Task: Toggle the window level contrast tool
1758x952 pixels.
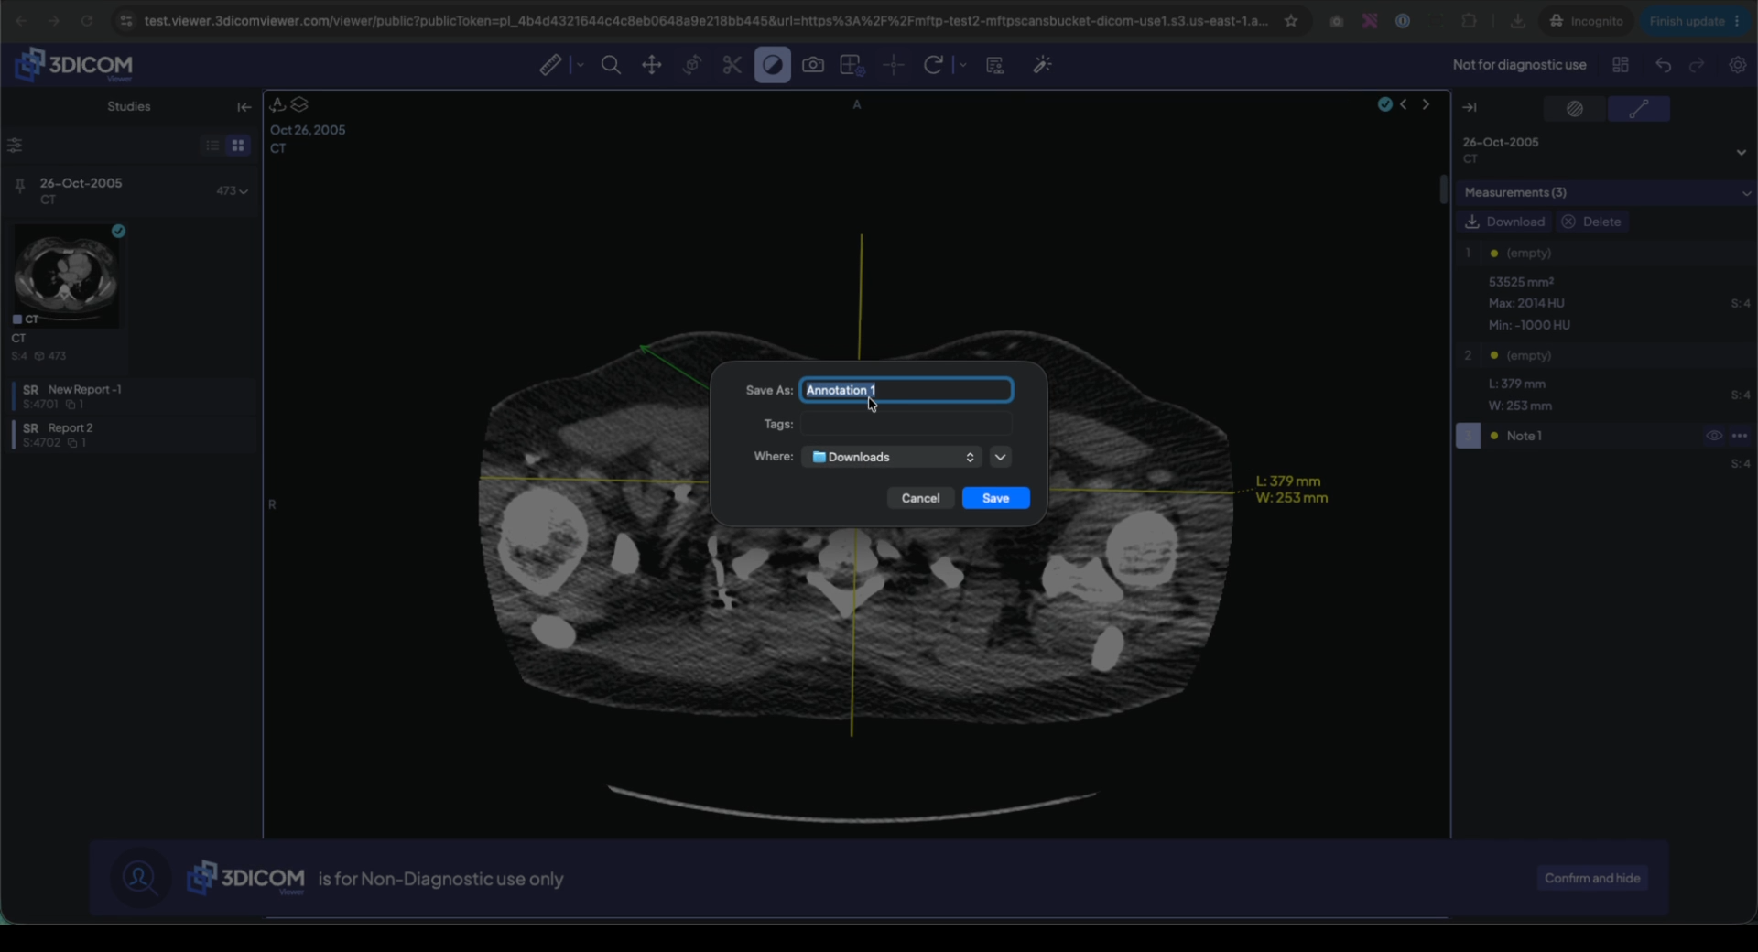Action: pos(773,65)
